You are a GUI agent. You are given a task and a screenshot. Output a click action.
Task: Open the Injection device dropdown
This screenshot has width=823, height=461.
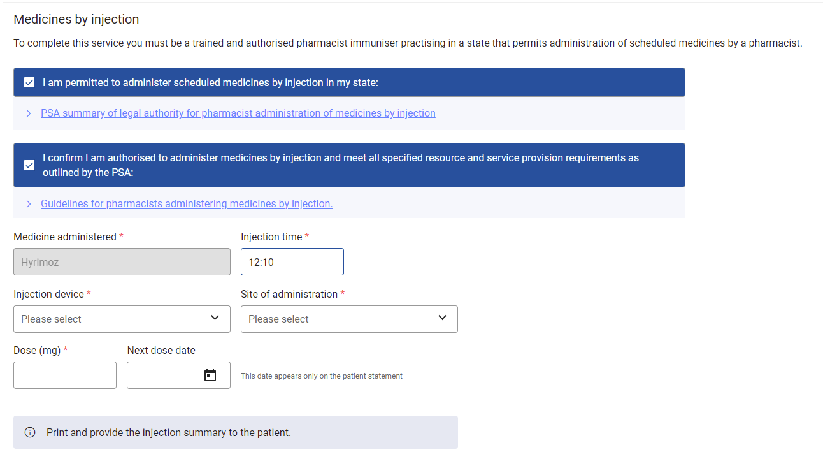122,319
